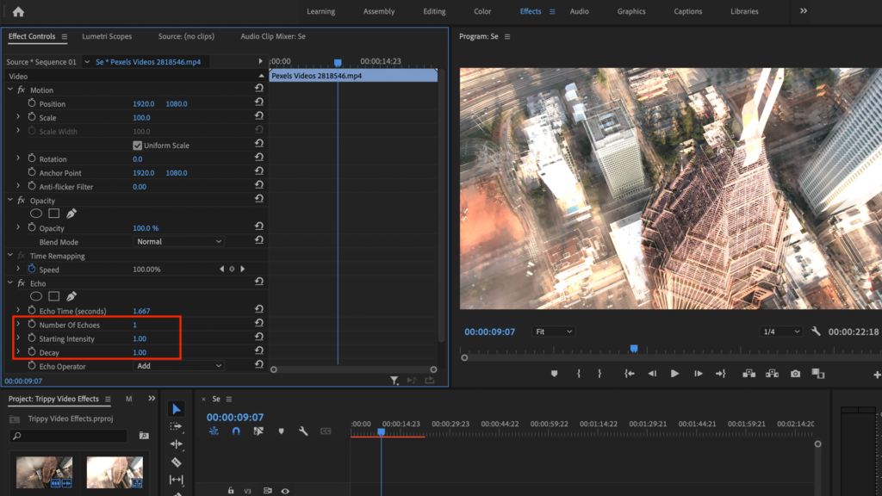Open the Echo Operator dropdown
The height and width of the screenshot is (496, 882).
(x=179, y=366)
